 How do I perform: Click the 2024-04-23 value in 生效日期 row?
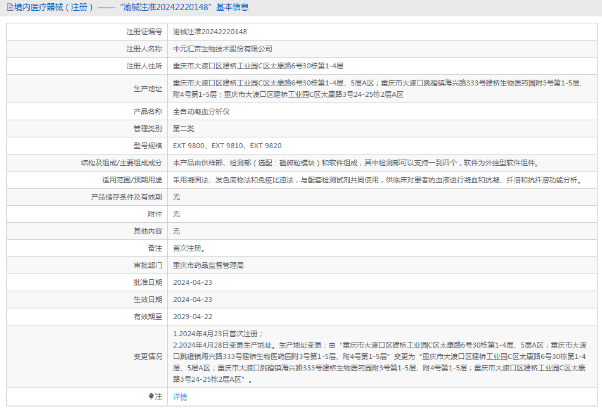(193, 299)
